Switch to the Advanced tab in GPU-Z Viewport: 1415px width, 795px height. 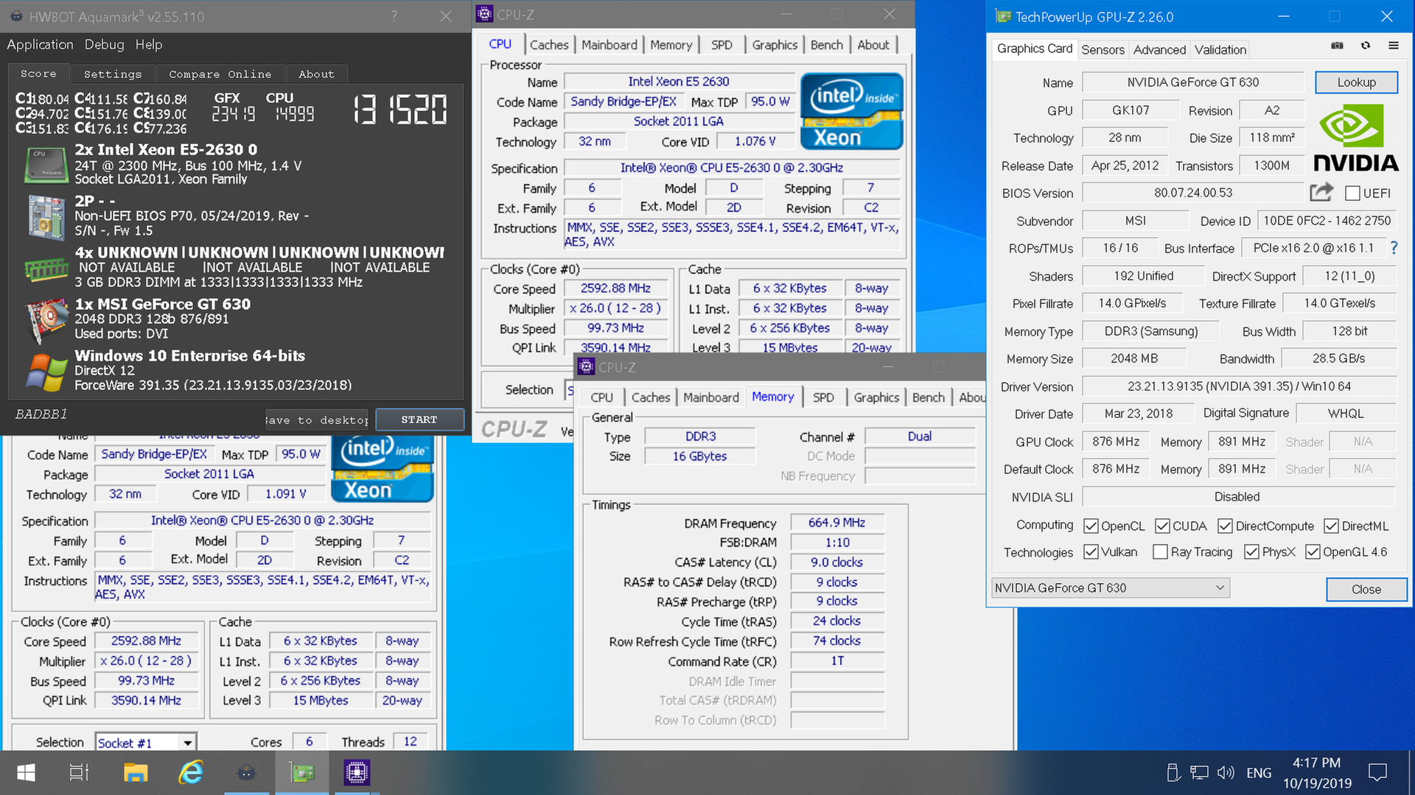click(1159, 50)
